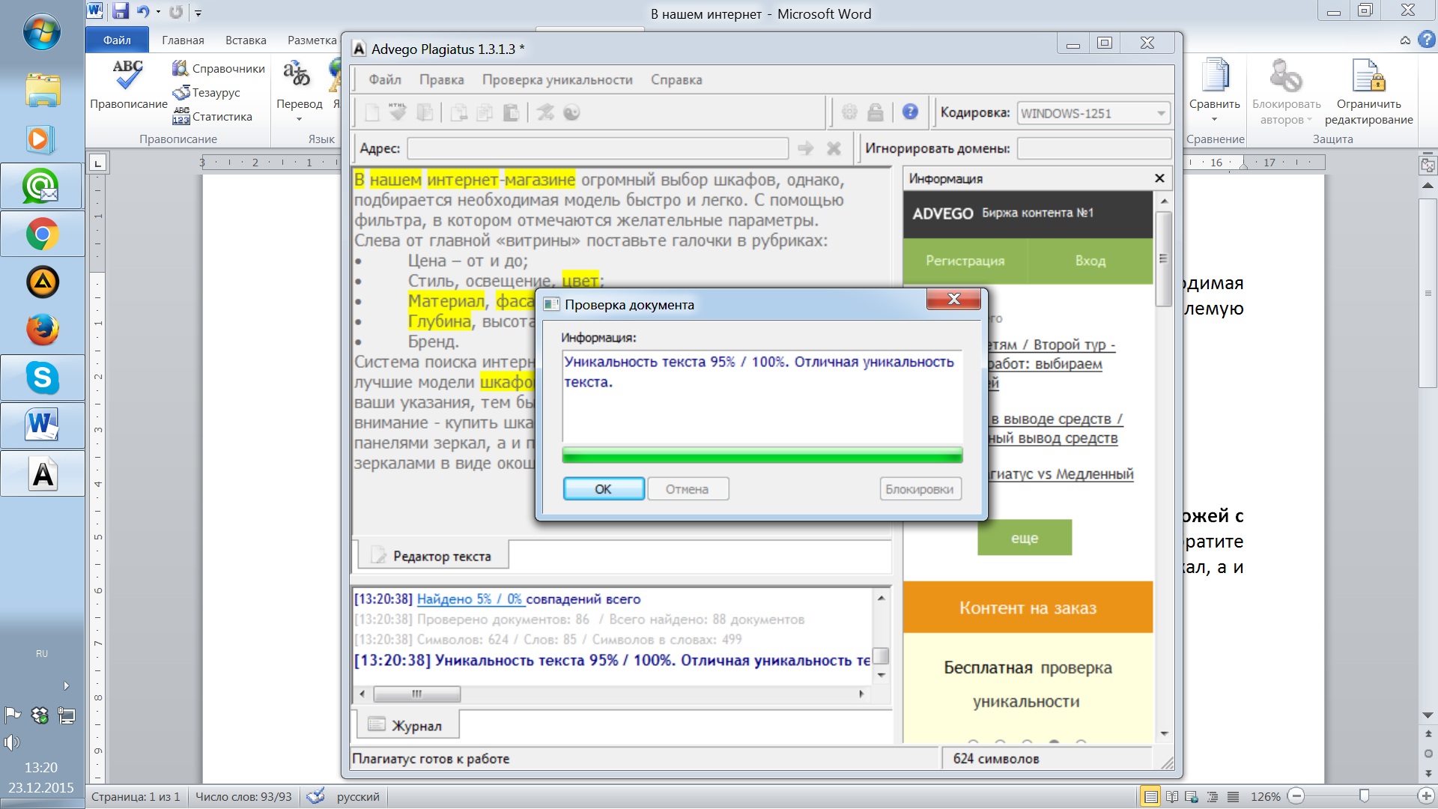Click the padlock icon in Plagiatus toolbar
Viewport: 1438px width, 809px height.
(875, 112)
